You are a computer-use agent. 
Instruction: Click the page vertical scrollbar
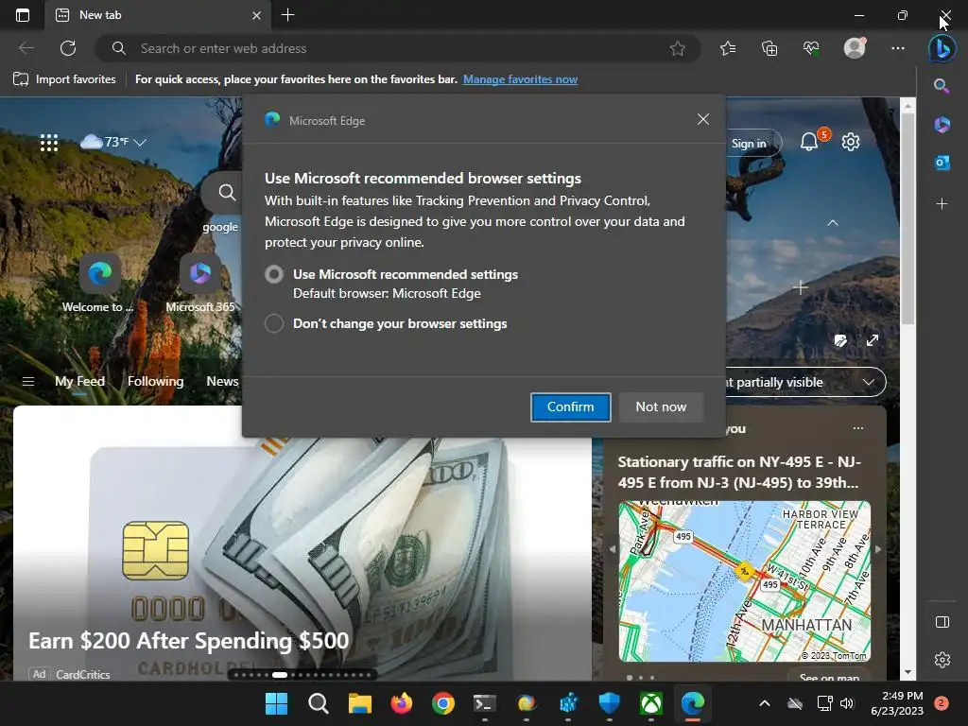click(x=907, y=216)
